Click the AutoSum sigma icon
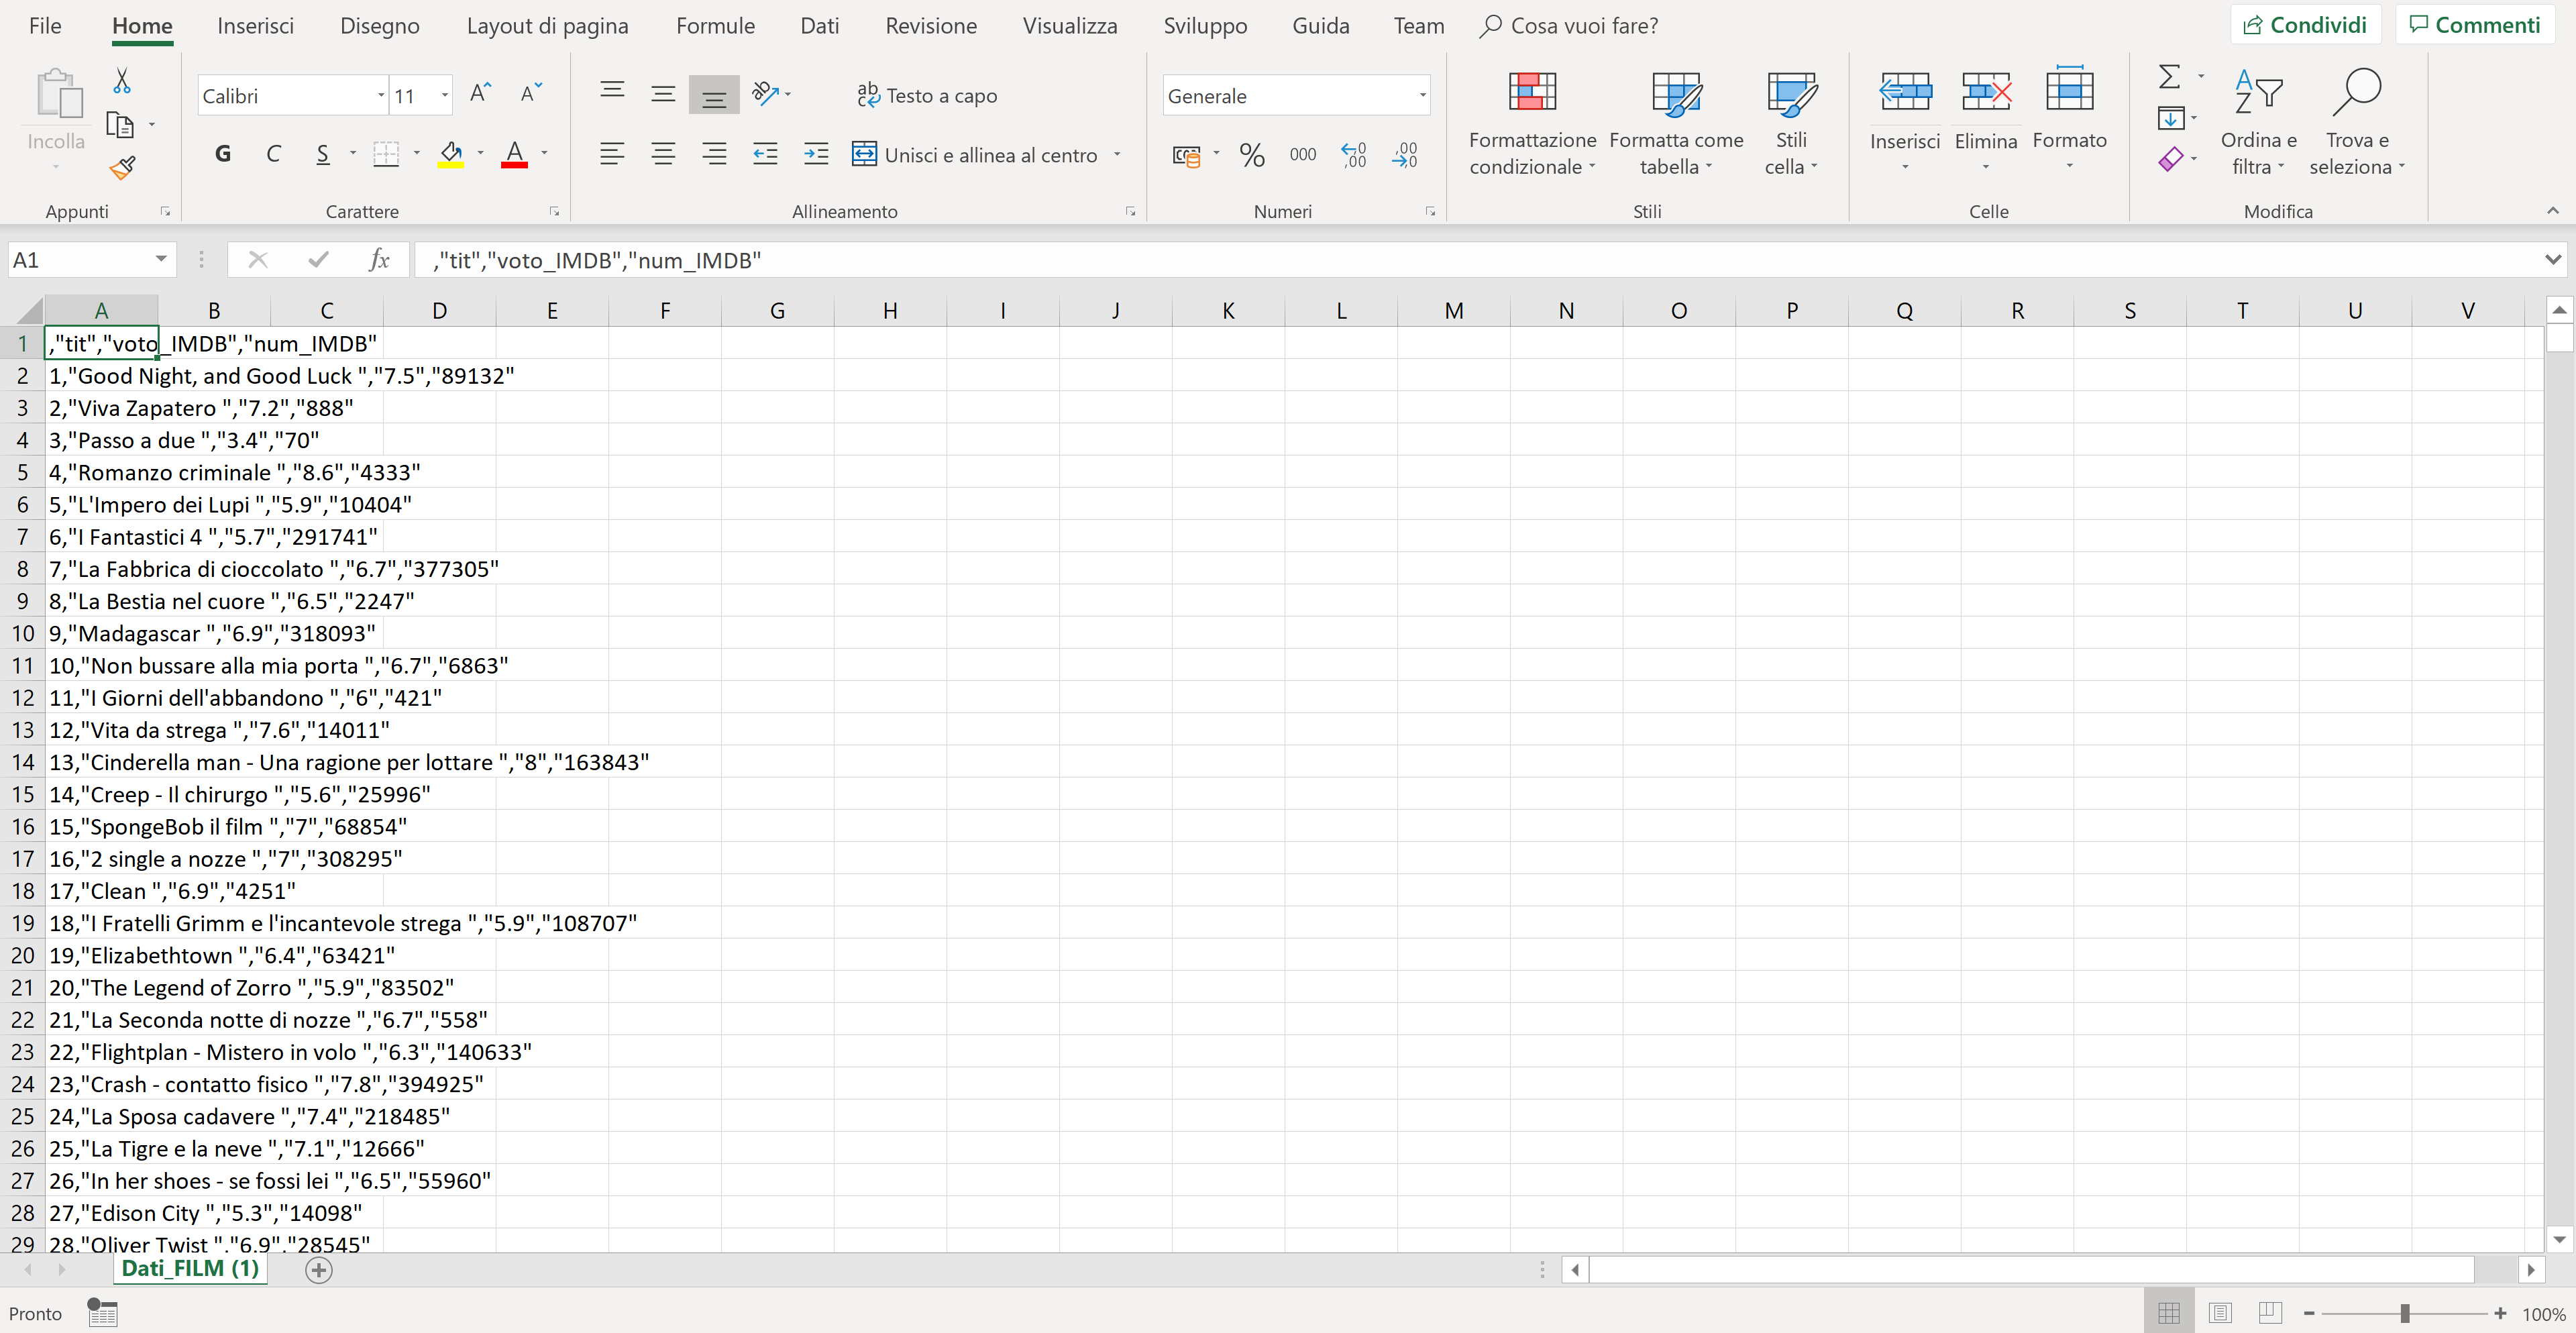The height and width of the screenshot is (1333, 2576). click(2169, 77)
